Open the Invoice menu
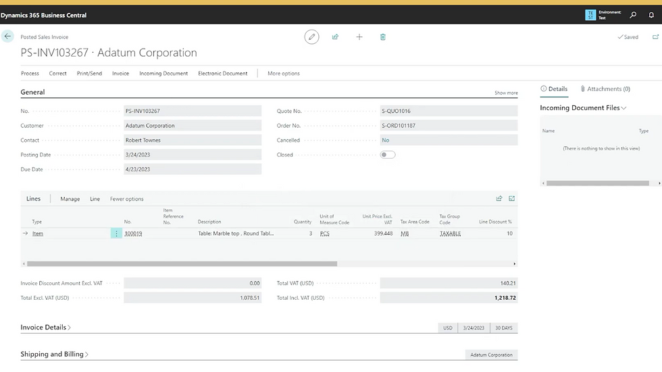Image resolution: width=662 pixels, height=372 pixels. (121, 74)
